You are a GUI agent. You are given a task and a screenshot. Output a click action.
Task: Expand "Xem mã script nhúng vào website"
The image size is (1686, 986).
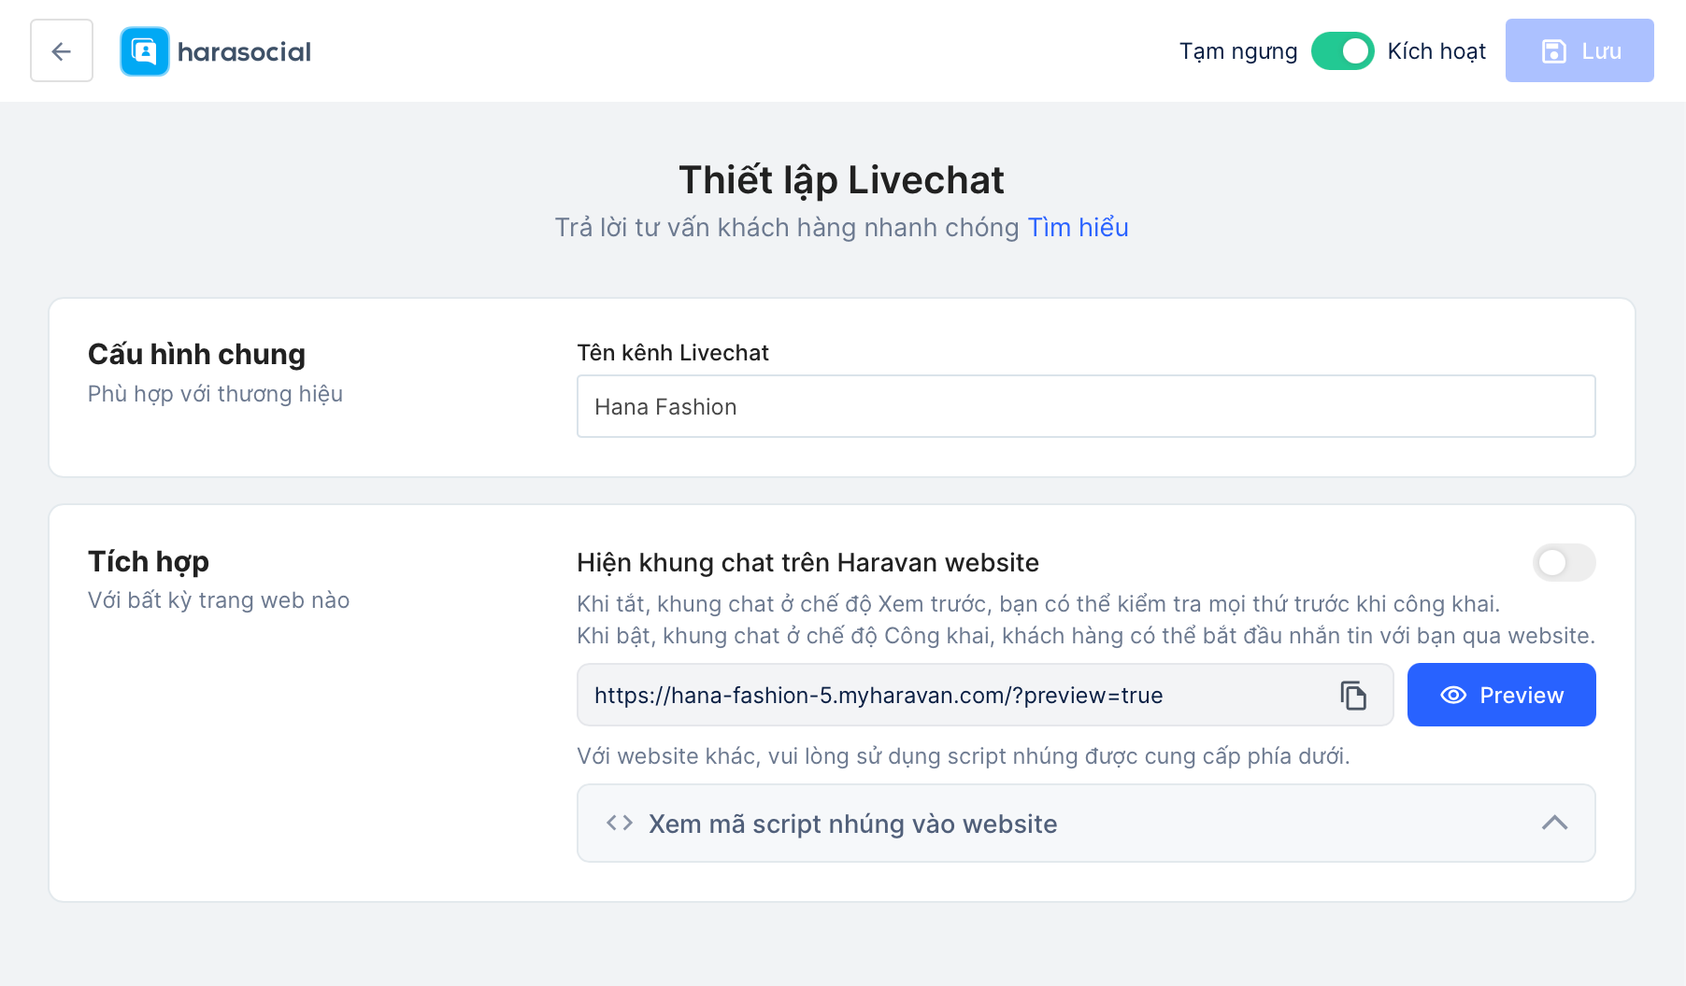point(852,824)
